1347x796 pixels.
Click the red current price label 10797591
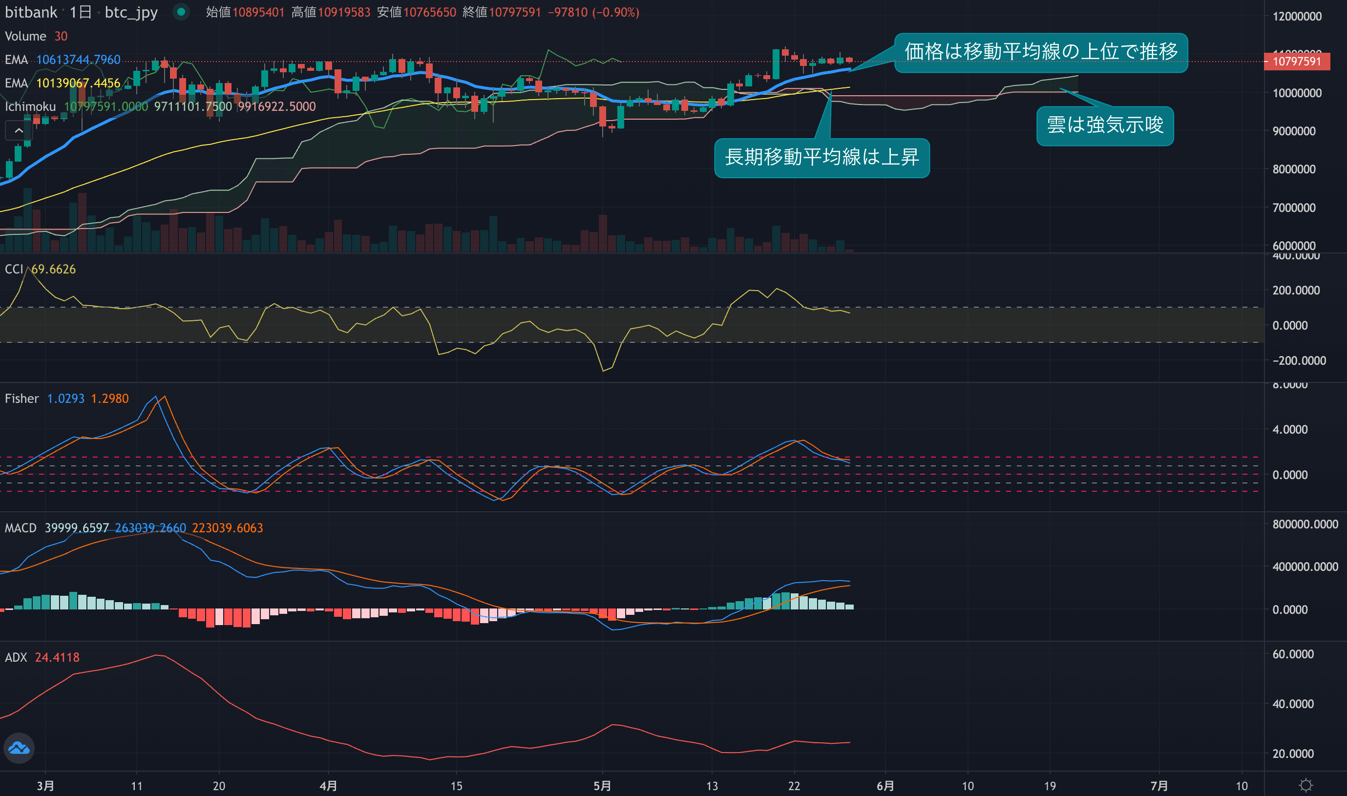click(1297, 62)
